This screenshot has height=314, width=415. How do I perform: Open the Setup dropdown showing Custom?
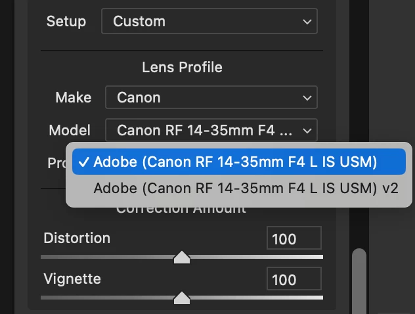coord(209,21)
